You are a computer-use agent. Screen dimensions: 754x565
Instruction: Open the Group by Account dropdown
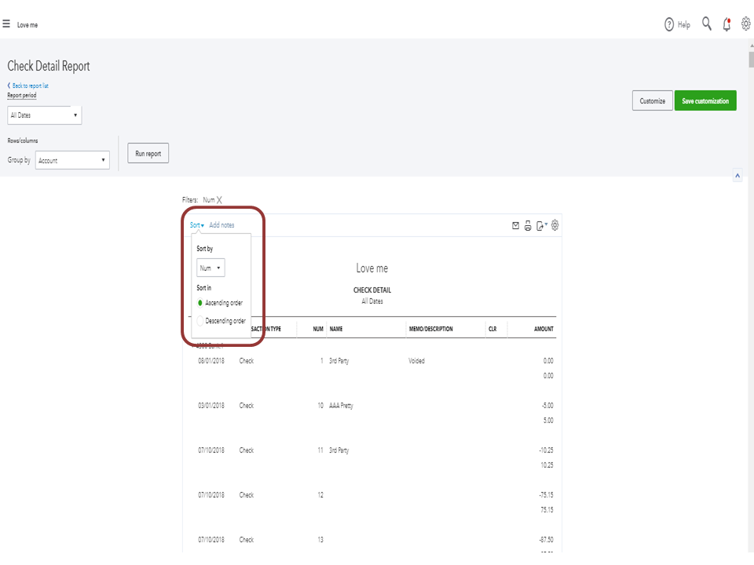tap(72, 160)
